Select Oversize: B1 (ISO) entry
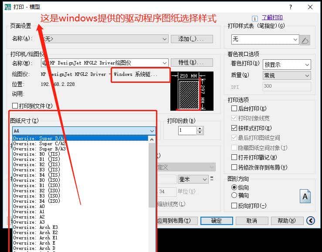 (80, 185)
